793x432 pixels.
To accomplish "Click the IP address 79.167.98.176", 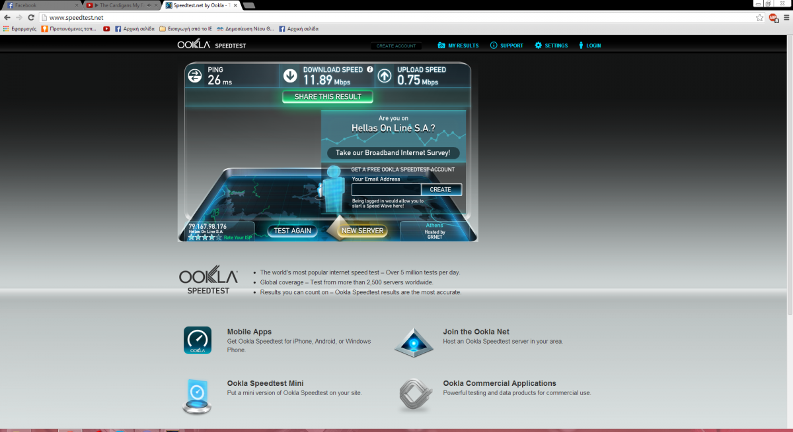I will (208, 226).
